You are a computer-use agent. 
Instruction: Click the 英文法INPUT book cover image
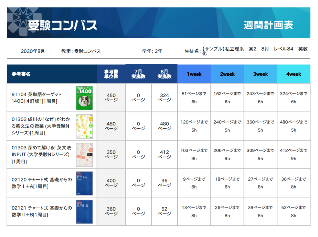tap(84, 154)
